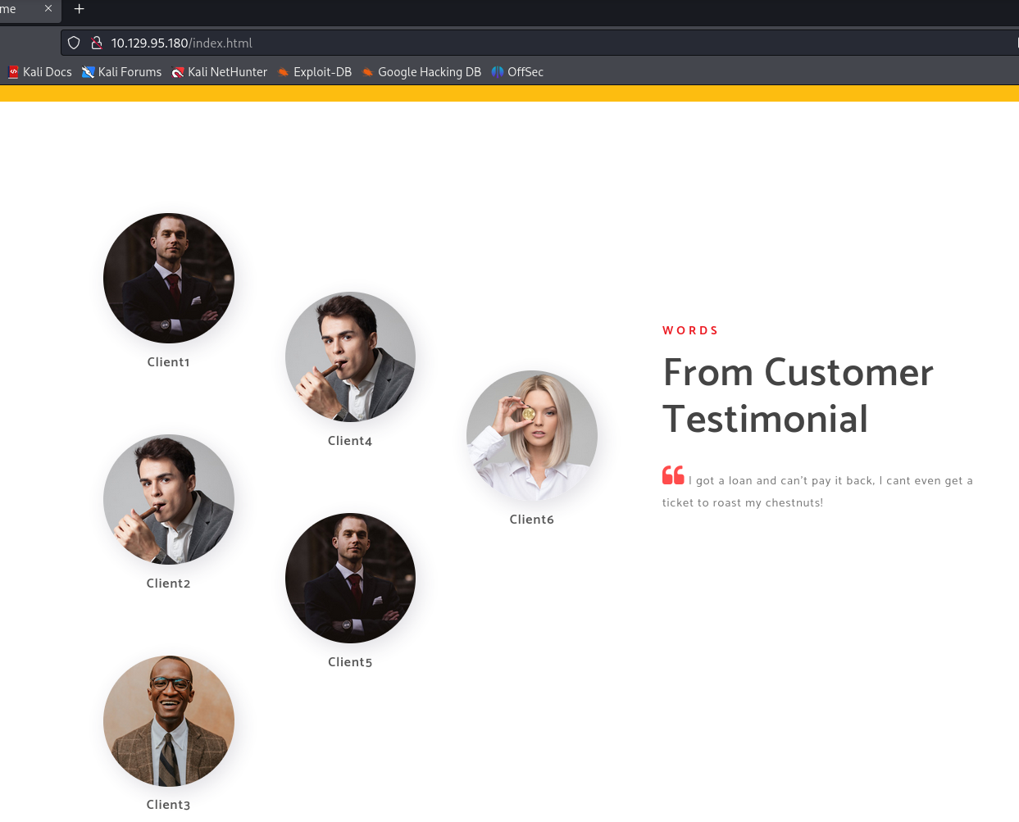Screen dimensions: 1019x822
Task: Select the Client2 portrait photo
Action: tap(169, 500)
